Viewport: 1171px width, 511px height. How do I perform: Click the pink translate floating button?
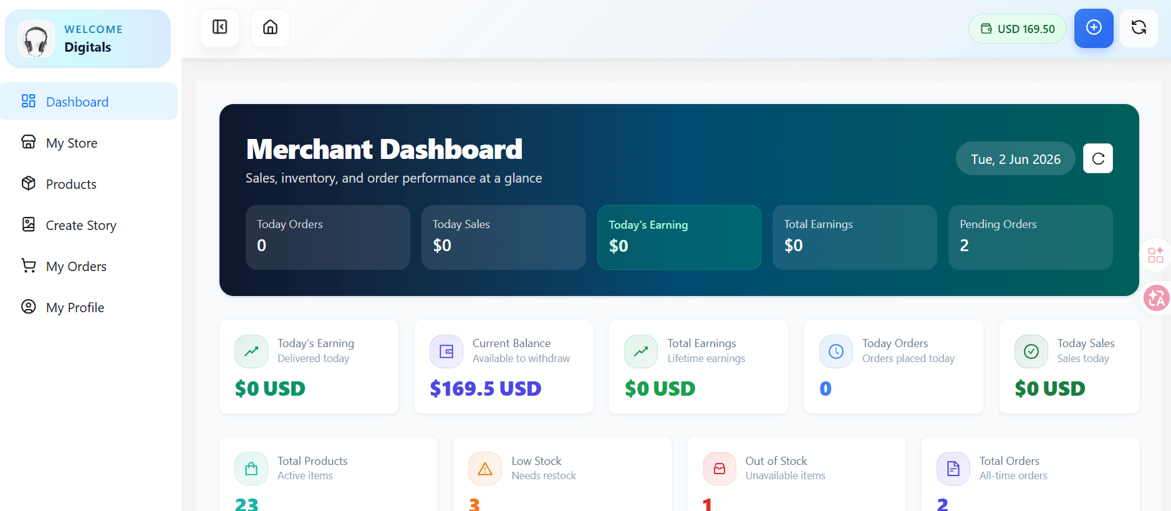tap(1157, 298)
